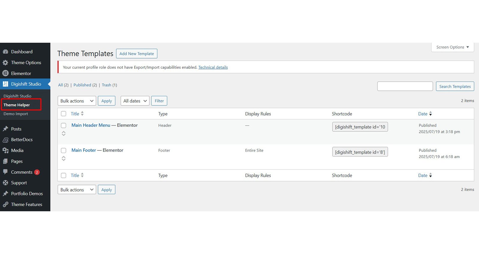
Task: Click the Add New Template button
Action: click(x=137, y=54)
